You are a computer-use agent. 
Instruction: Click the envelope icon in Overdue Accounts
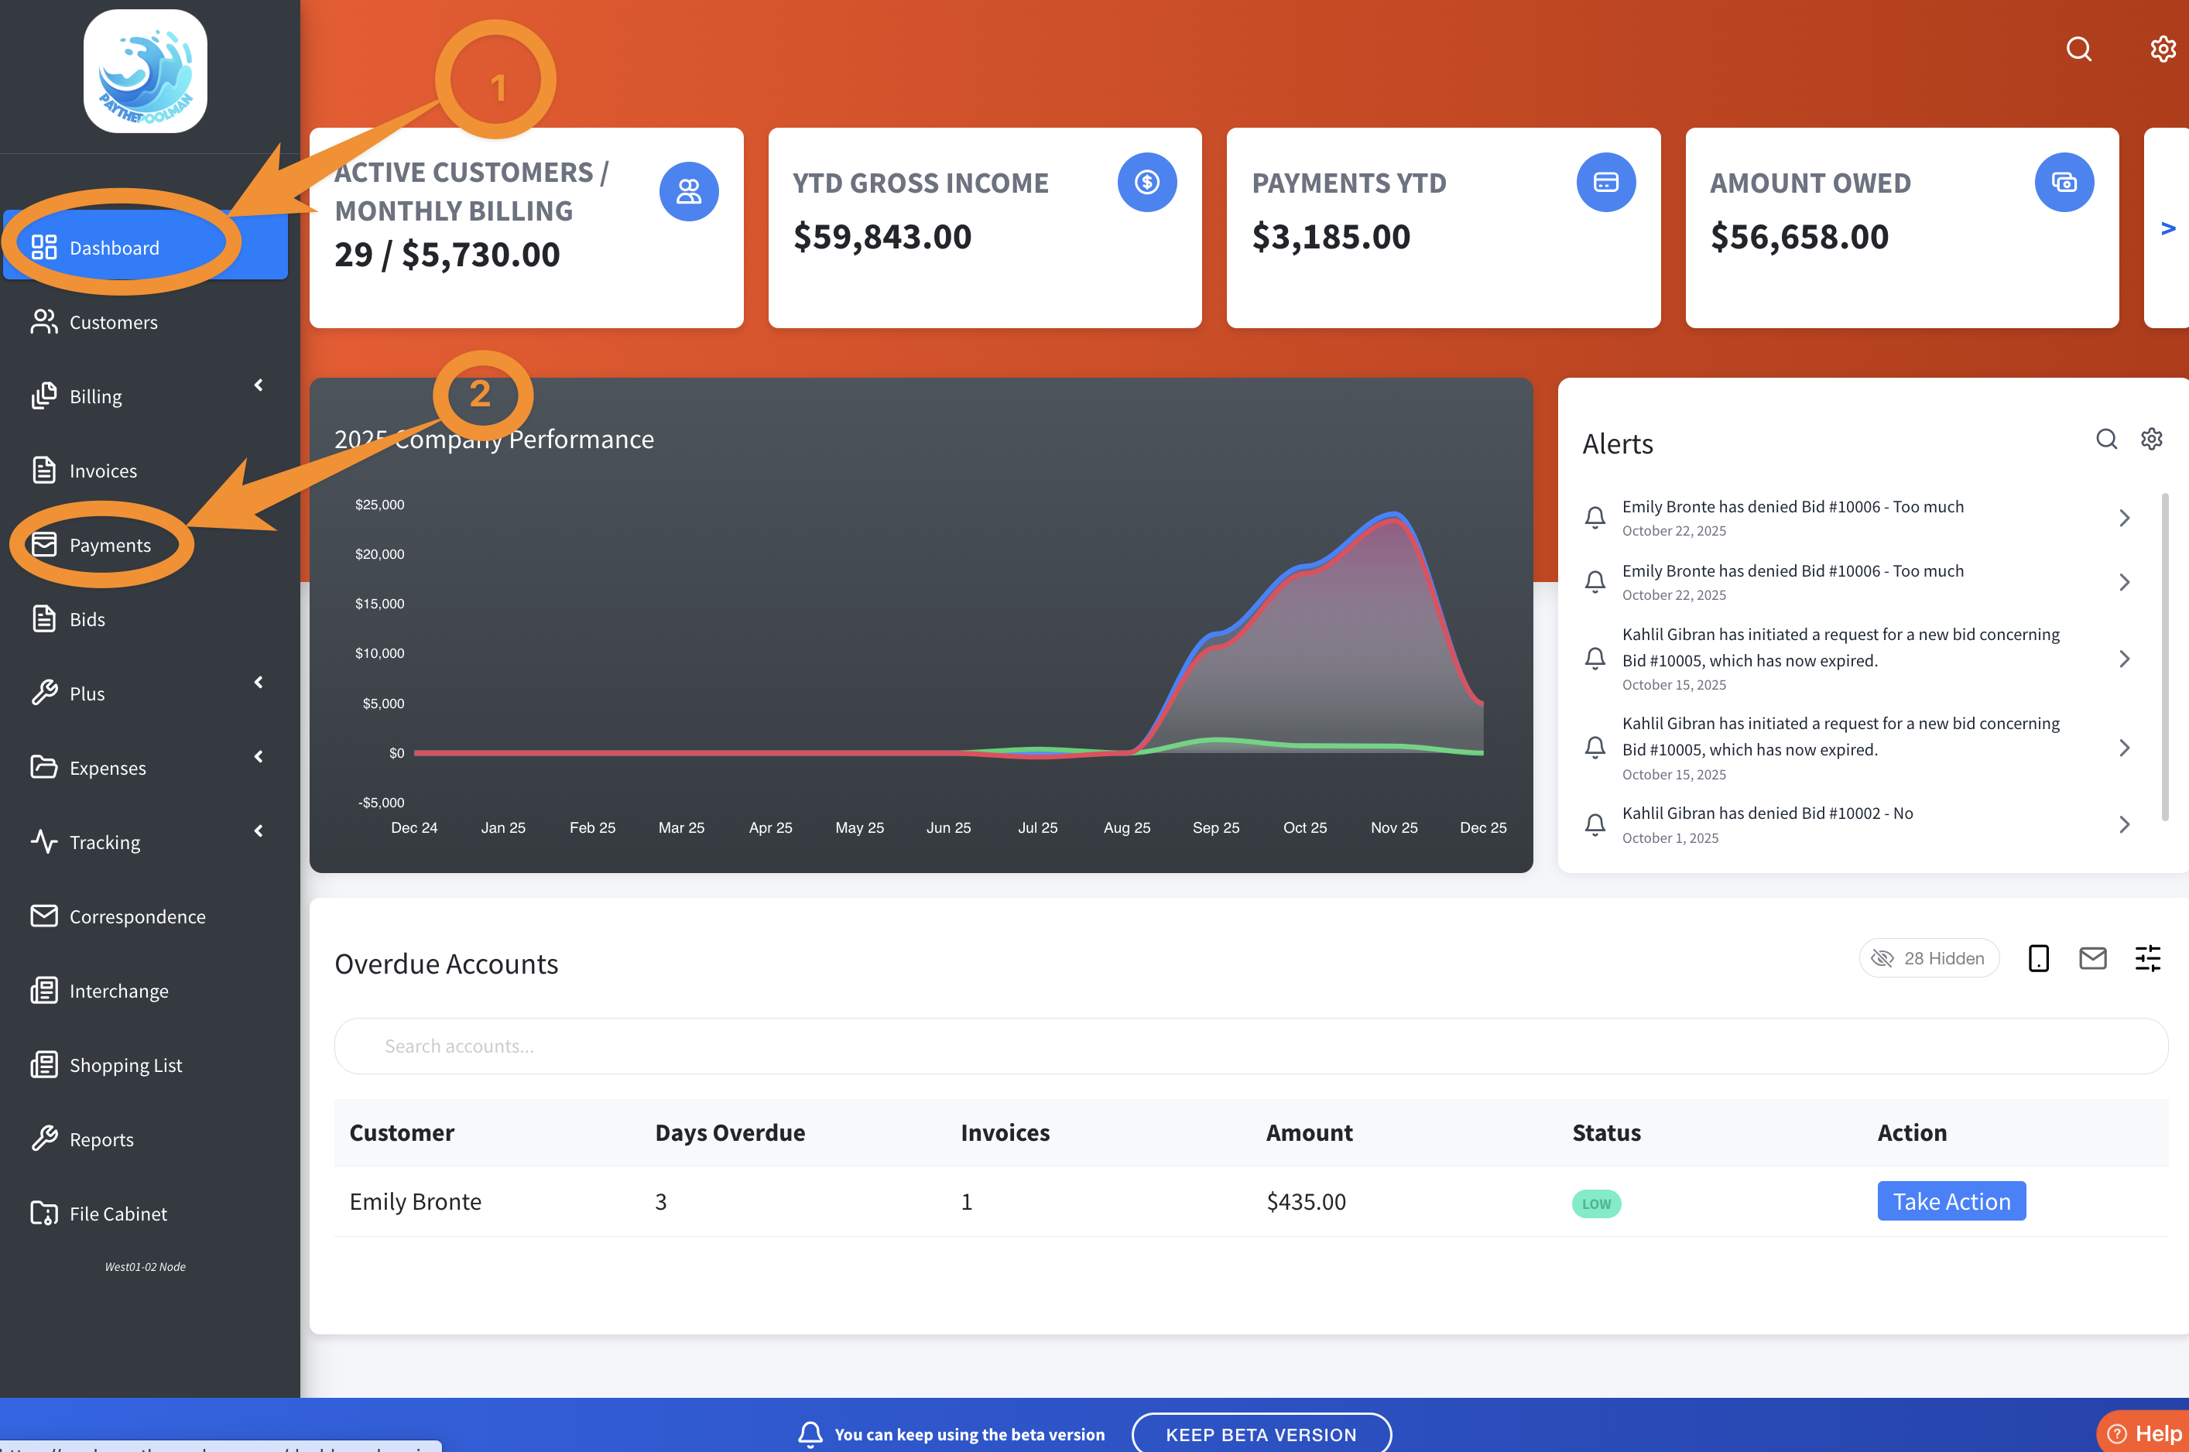[2093, 958]
